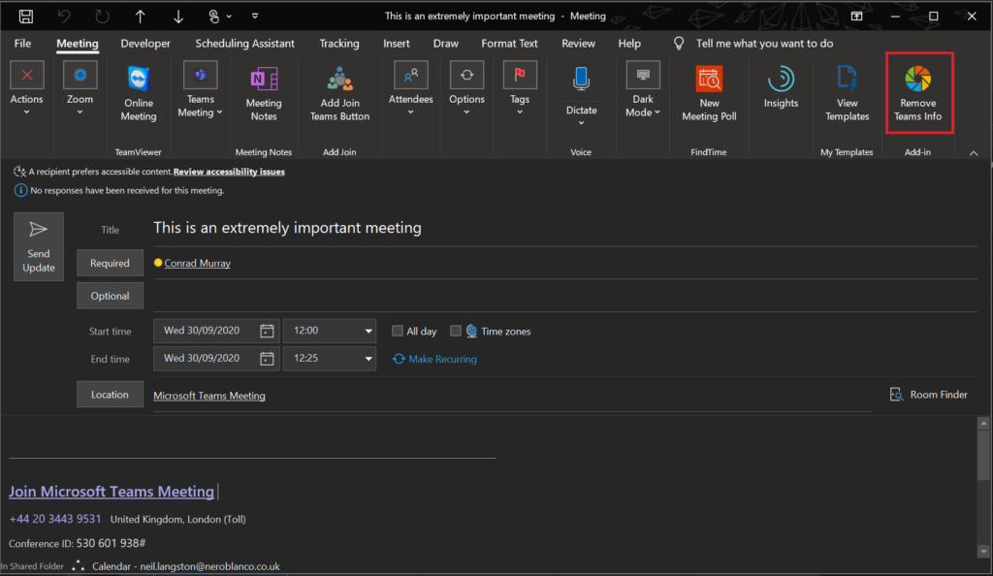Click the Send Update button
This screenshot has width=993, height=576.
point(39,247)
